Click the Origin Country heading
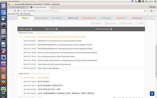The width and height of the screenshot is (157, 98). (24, 73)
